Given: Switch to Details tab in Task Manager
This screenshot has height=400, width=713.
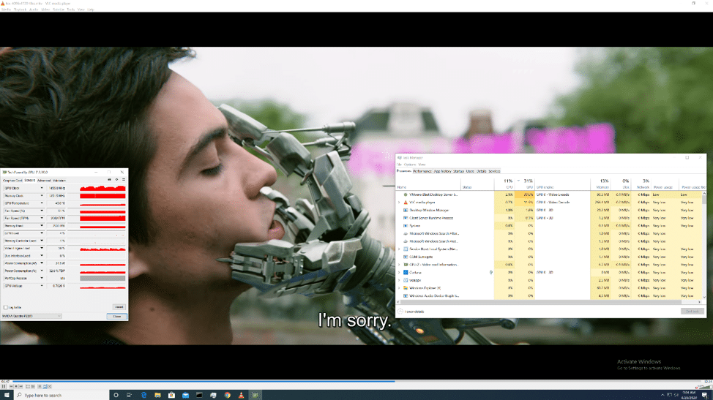Looking at the screenshot, I should (x=481, y=171).
